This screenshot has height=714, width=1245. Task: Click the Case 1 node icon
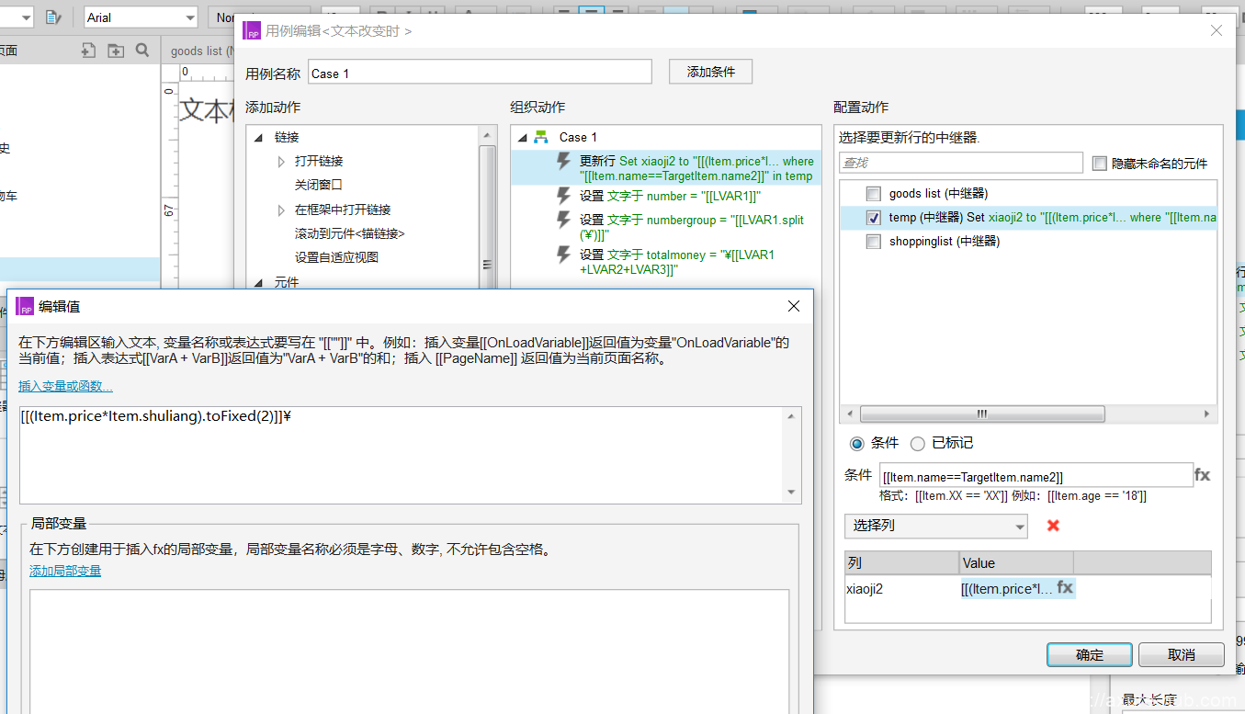coord(542,137)
